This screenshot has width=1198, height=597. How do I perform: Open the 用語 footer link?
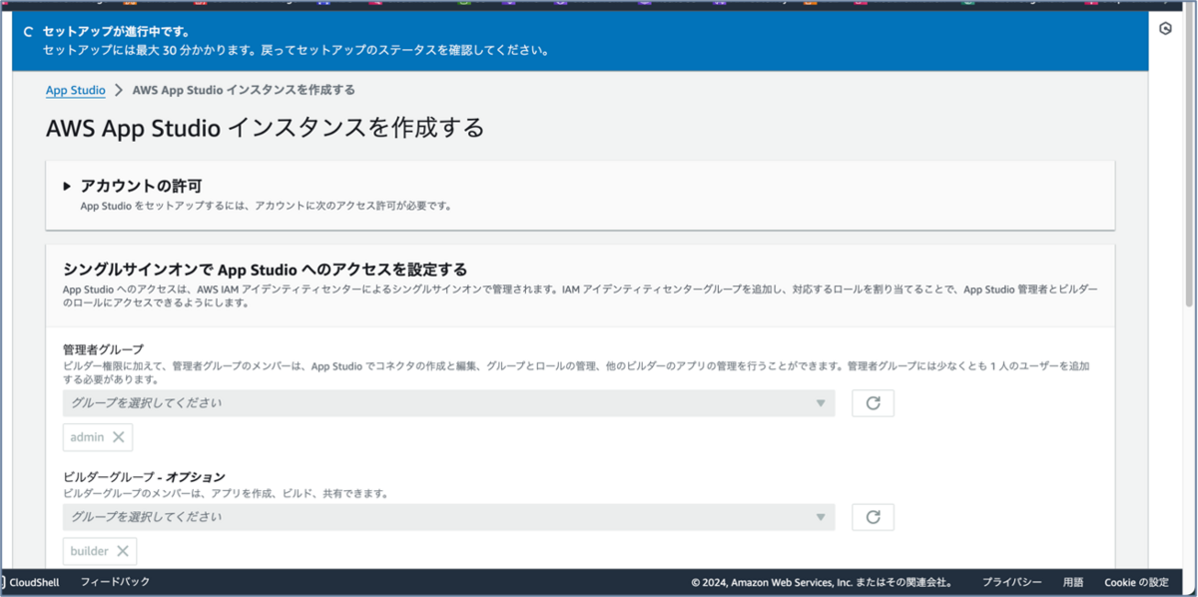pos(1073,582)
